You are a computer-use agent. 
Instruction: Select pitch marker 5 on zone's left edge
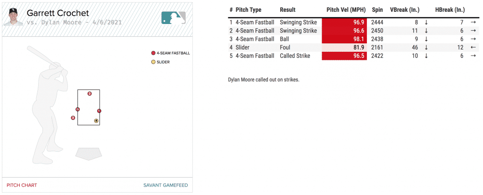(77, 110)
